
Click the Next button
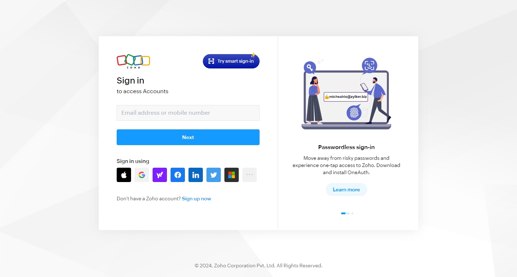coord(188,137)
